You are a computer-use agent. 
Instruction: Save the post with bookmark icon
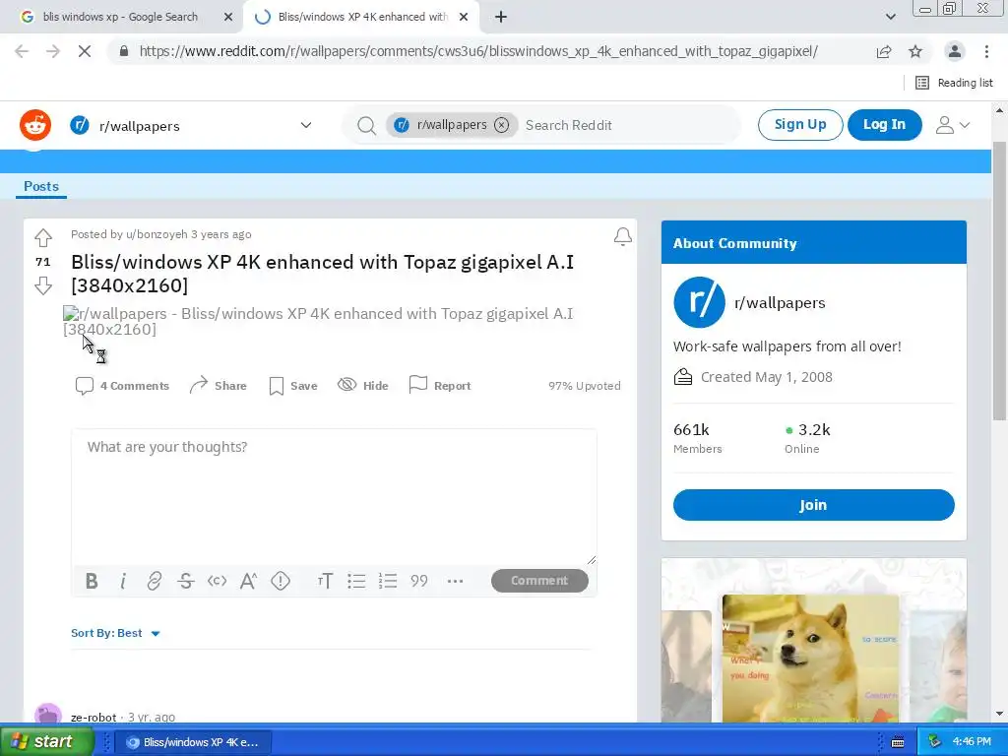click(x=293, y=386)
